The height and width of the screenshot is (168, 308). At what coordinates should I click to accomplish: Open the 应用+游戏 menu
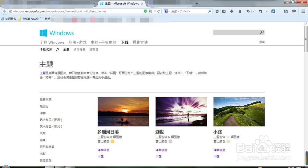click(78, 42)
